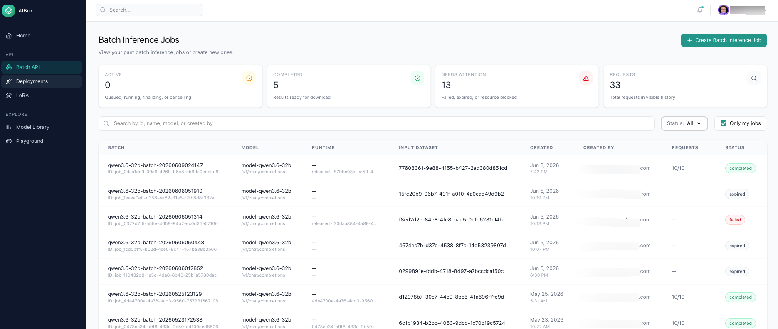Click the STATUS column header
The image size is (778, 329).
735,148
